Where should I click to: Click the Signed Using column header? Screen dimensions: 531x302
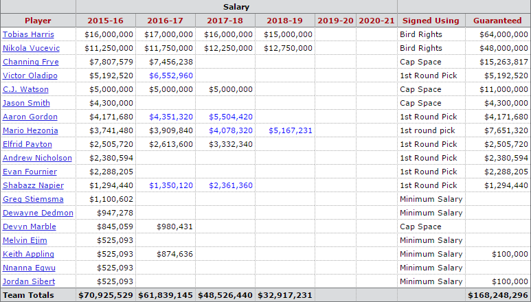click(431, 21)
